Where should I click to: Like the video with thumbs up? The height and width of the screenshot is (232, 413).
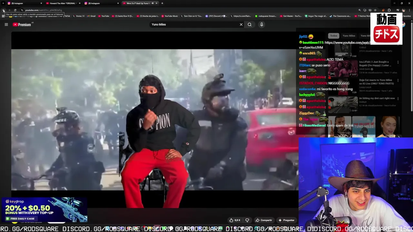click(235, 220)
